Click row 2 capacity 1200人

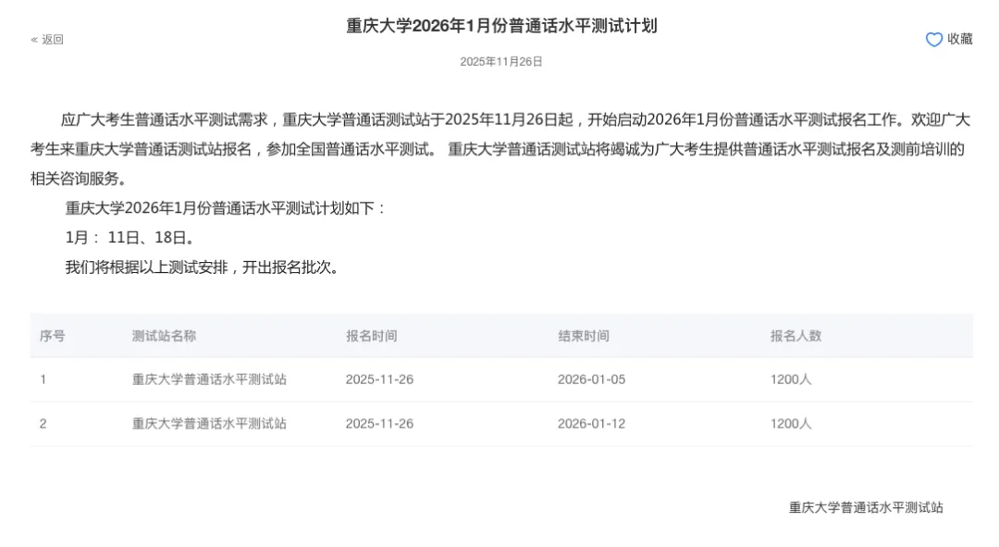791,423
